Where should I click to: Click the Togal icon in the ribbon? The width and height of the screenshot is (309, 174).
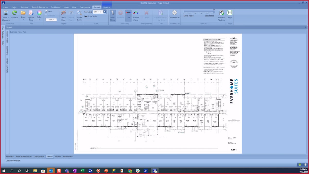229,14
